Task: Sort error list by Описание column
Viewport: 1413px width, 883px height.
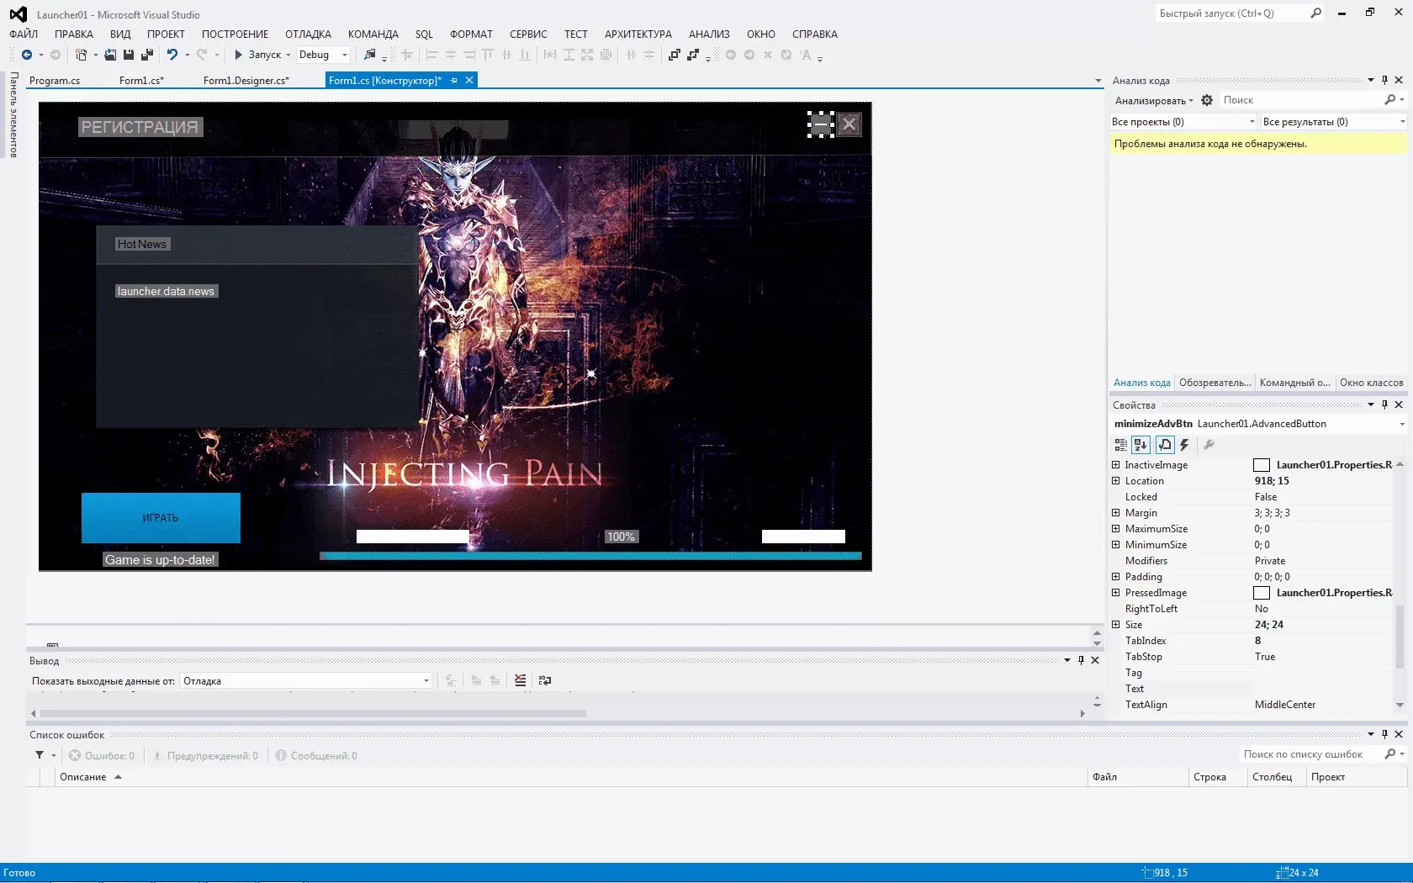Action: pos(82,777)
